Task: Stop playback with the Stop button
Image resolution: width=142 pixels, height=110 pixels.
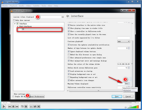Action: pyautogui.click(x=13, y=107)
